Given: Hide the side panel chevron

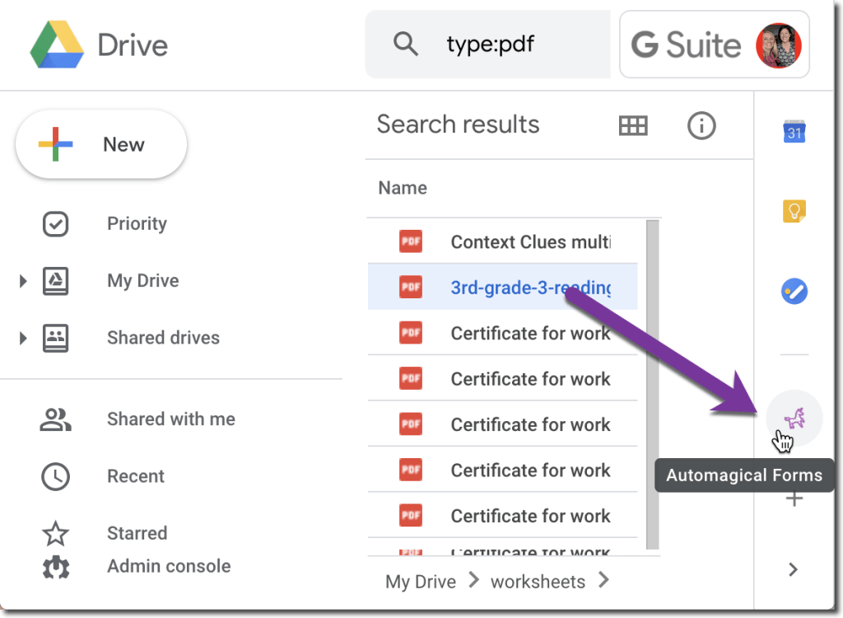Looking at the screenshot, I should tap(793, 569).
